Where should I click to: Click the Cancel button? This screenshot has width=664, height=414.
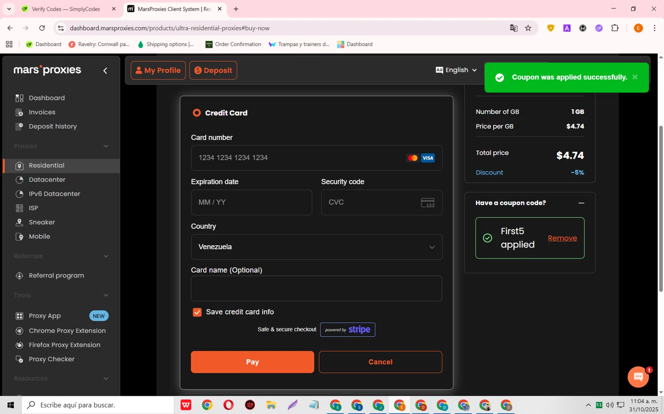point(380,362)
